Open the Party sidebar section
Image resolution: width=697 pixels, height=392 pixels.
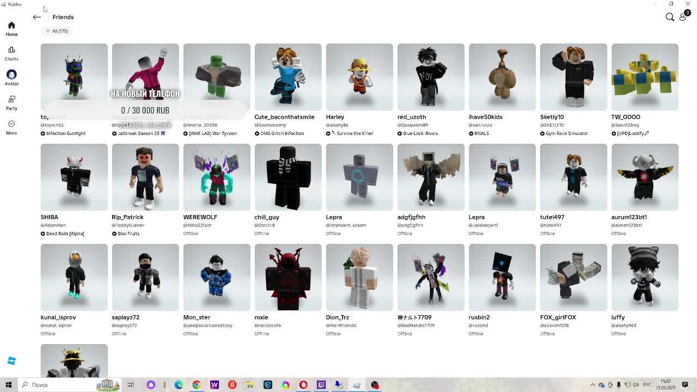(x=11, y=103)
